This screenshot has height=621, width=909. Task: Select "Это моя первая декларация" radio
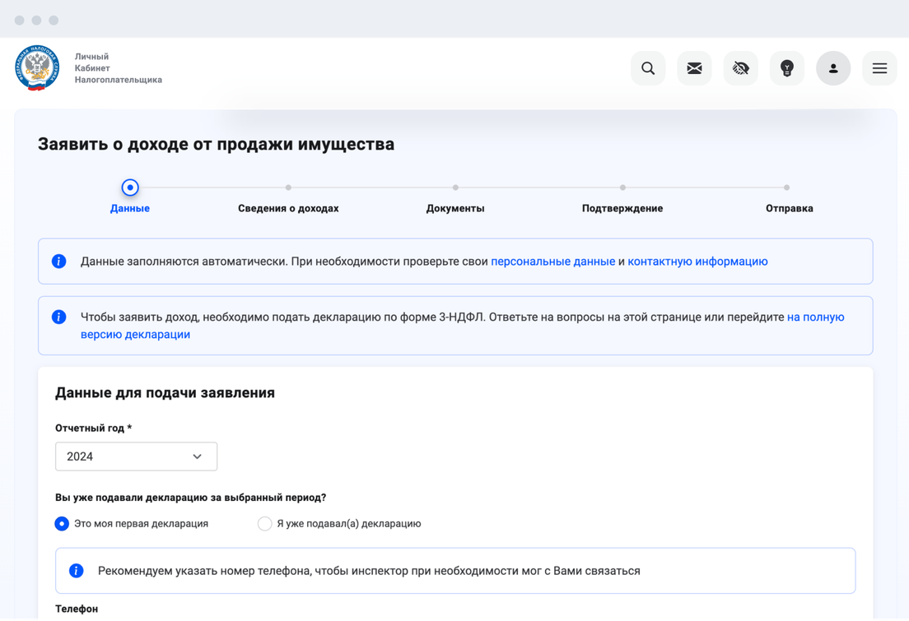[x=62, y=523]
